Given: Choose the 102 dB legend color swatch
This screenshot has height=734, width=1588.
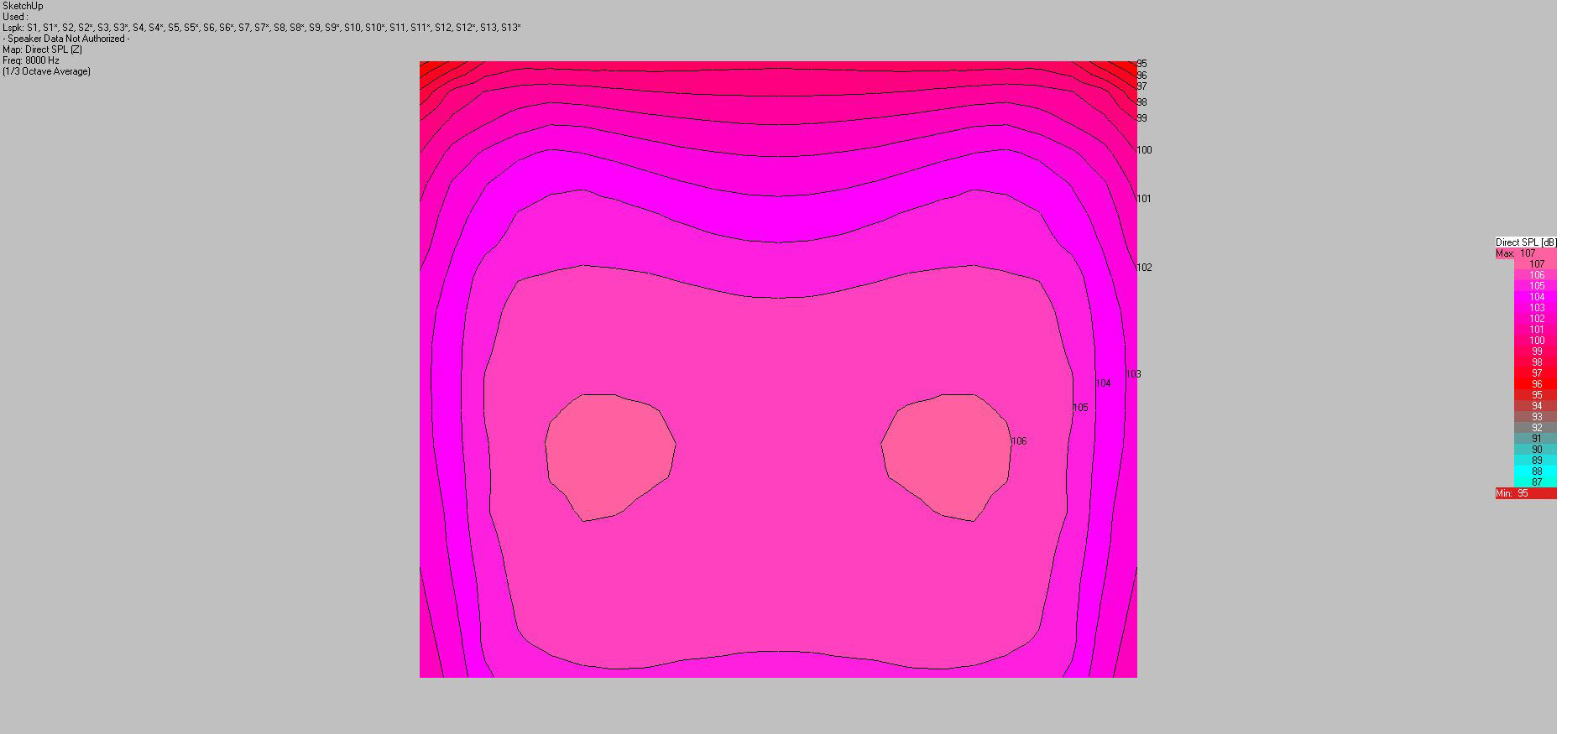Looking at the screenshot, I should (x=1536, y=318).
